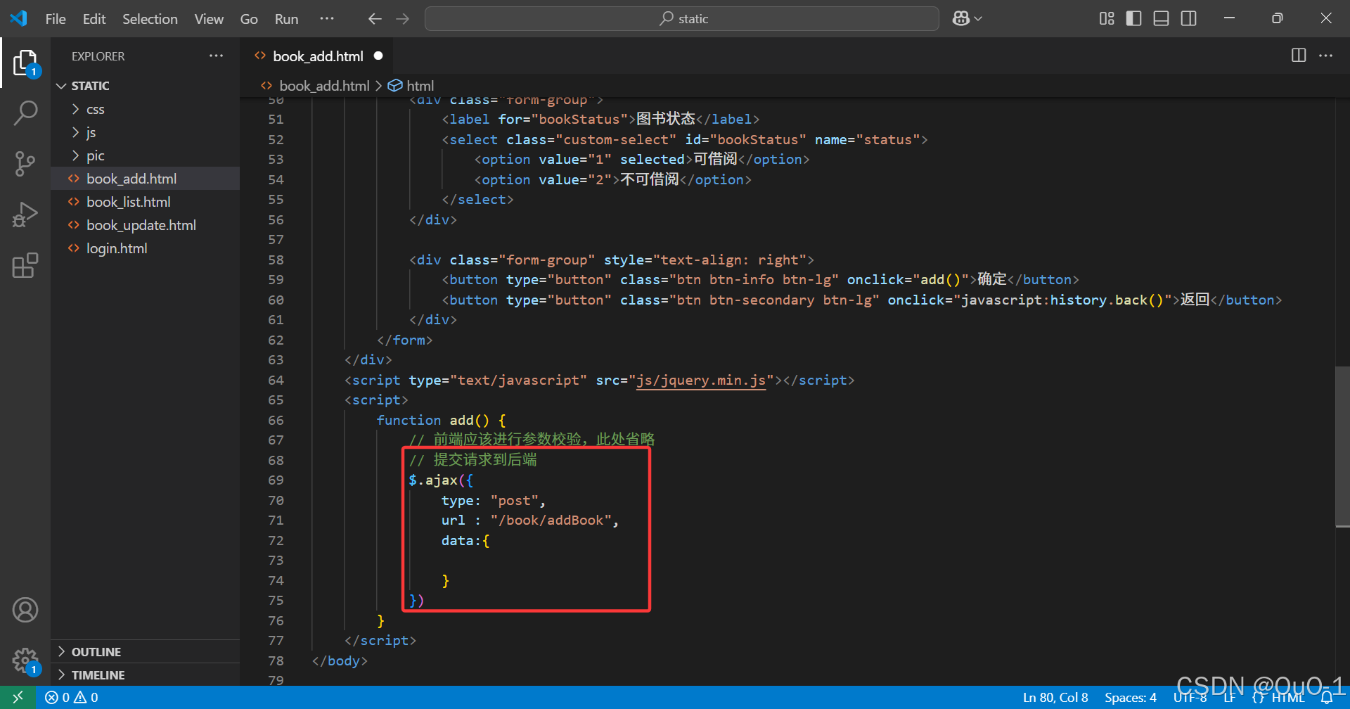Viewport: 1350px width, 709px height.
Task: Go forward with the navigation arrow
Action: [x=403, y=19]
